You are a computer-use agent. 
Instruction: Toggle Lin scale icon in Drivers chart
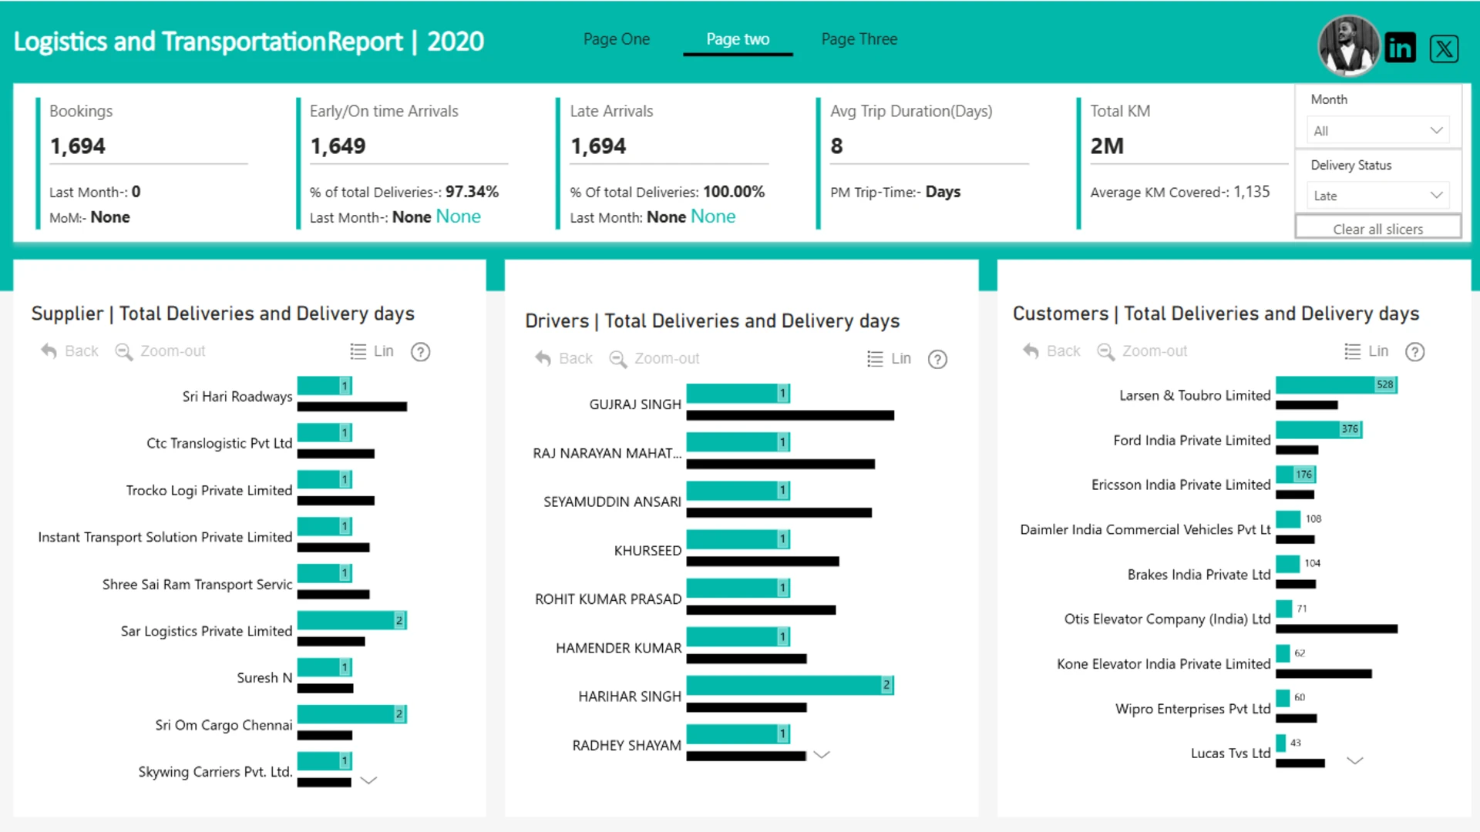pos(875,359)
